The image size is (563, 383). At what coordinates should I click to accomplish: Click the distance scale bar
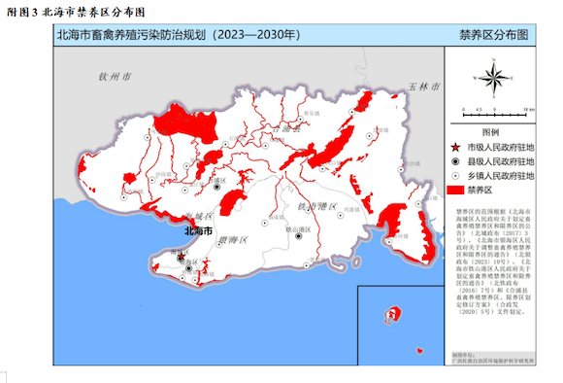[494, 115]
